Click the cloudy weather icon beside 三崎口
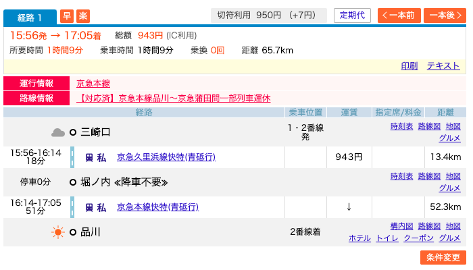The height and width of the screenshot is (270, 473). [x=58, y=132]
